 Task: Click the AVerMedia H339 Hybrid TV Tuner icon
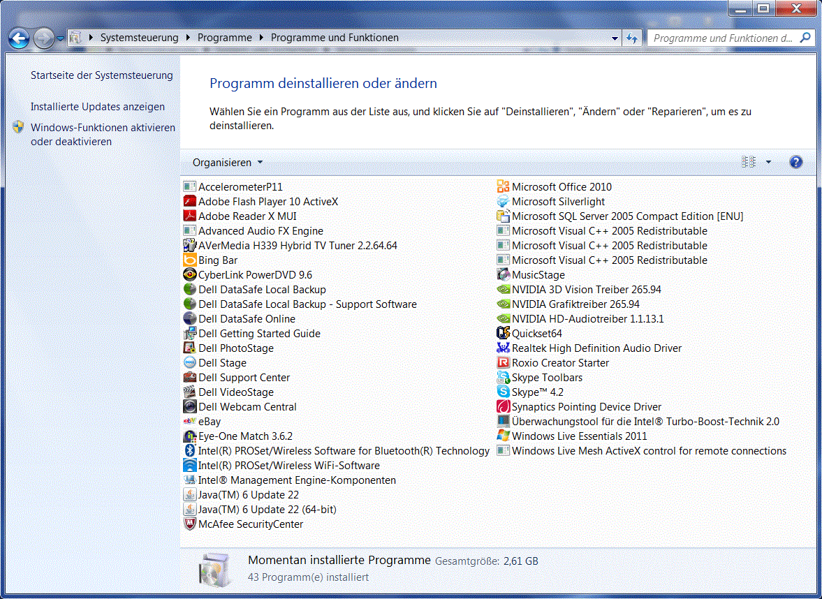189,245
